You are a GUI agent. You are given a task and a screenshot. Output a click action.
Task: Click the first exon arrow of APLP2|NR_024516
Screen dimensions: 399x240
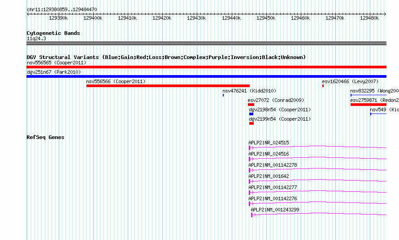(x=251, y=159)
